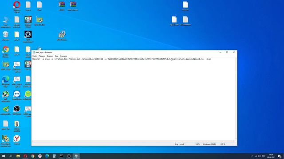This screenshot has height=159, width=284.
Task: Click the -log parameter in the command
Action: pos(209,59)
